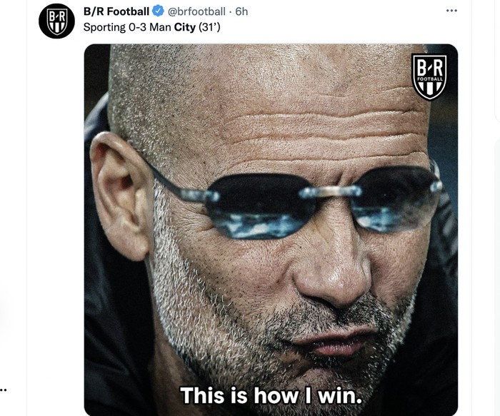Viewport: 500px width, 416px height.
Task: Open the B/R Football display name link
Action: tap(116, 11)
